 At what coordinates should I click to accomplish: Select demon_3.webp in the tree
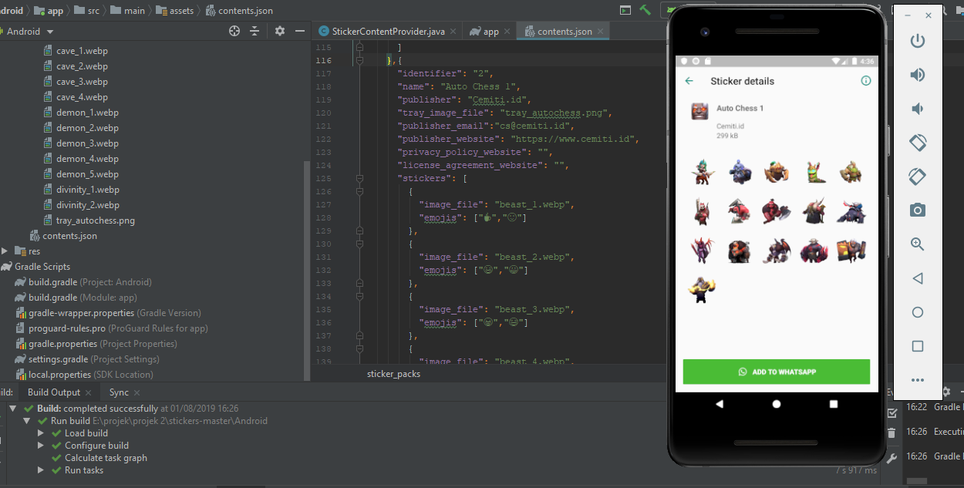tap(80, 143)
